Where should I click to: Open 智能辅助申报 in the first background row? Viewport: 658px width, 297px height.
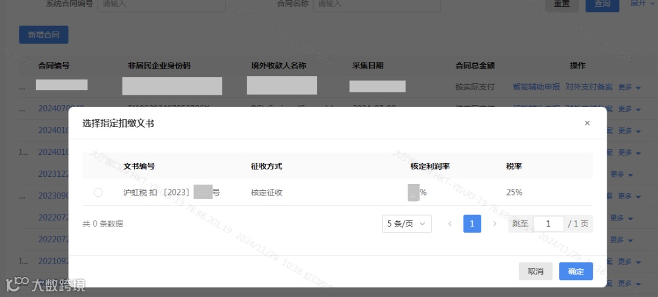(x=536, y=87)
